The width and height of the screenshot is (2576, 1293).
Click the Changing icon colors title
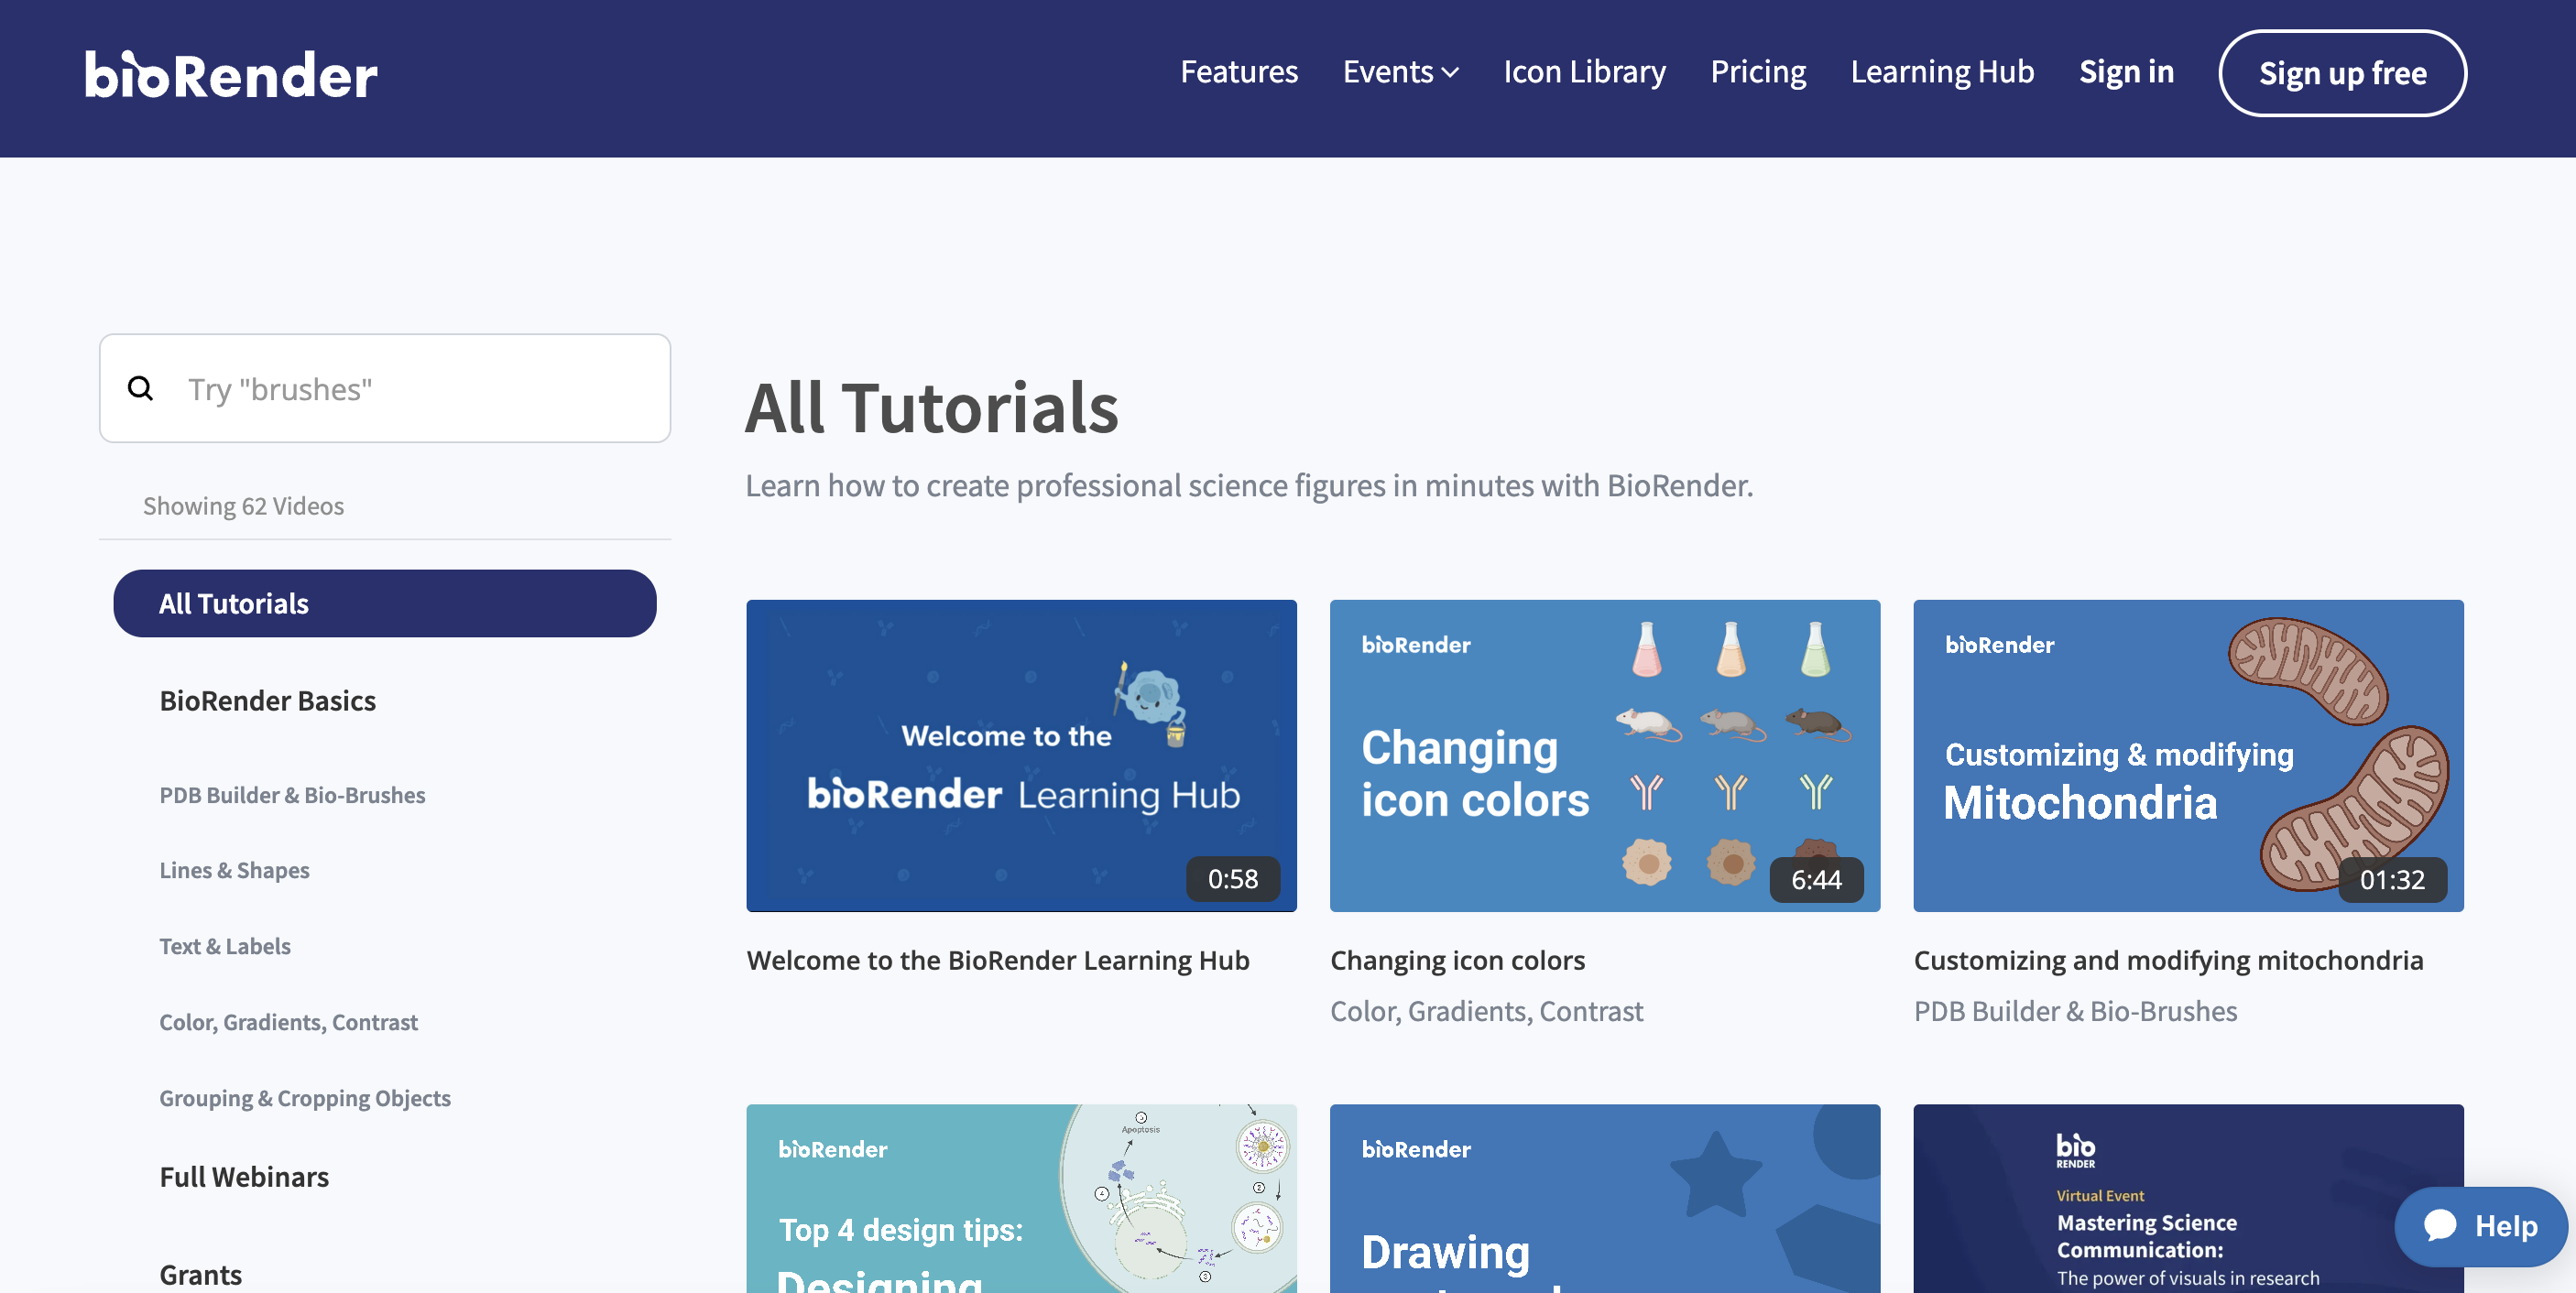1457,960
